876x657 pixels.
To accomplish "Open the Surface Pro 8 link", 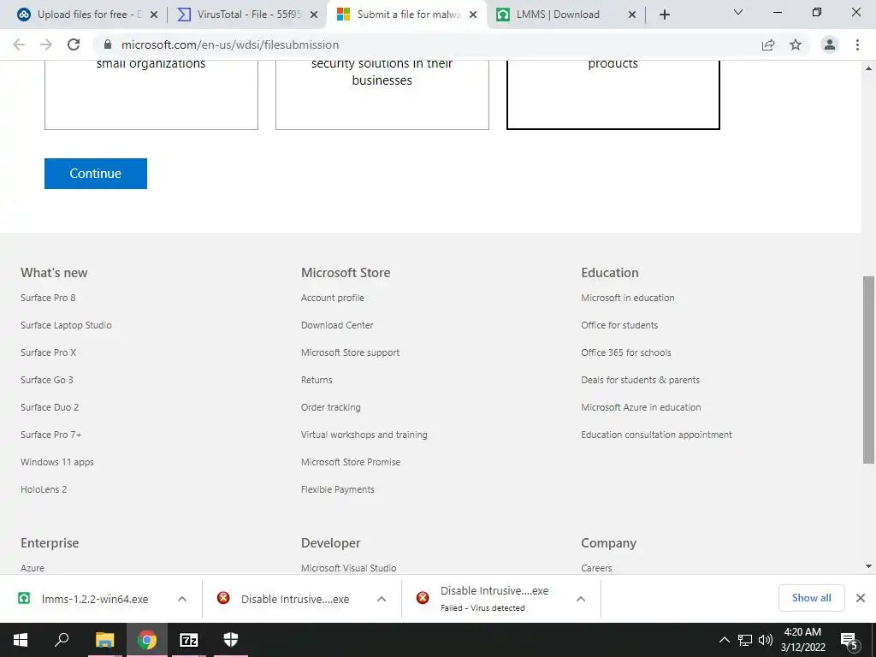I will [x=48, y=298].
